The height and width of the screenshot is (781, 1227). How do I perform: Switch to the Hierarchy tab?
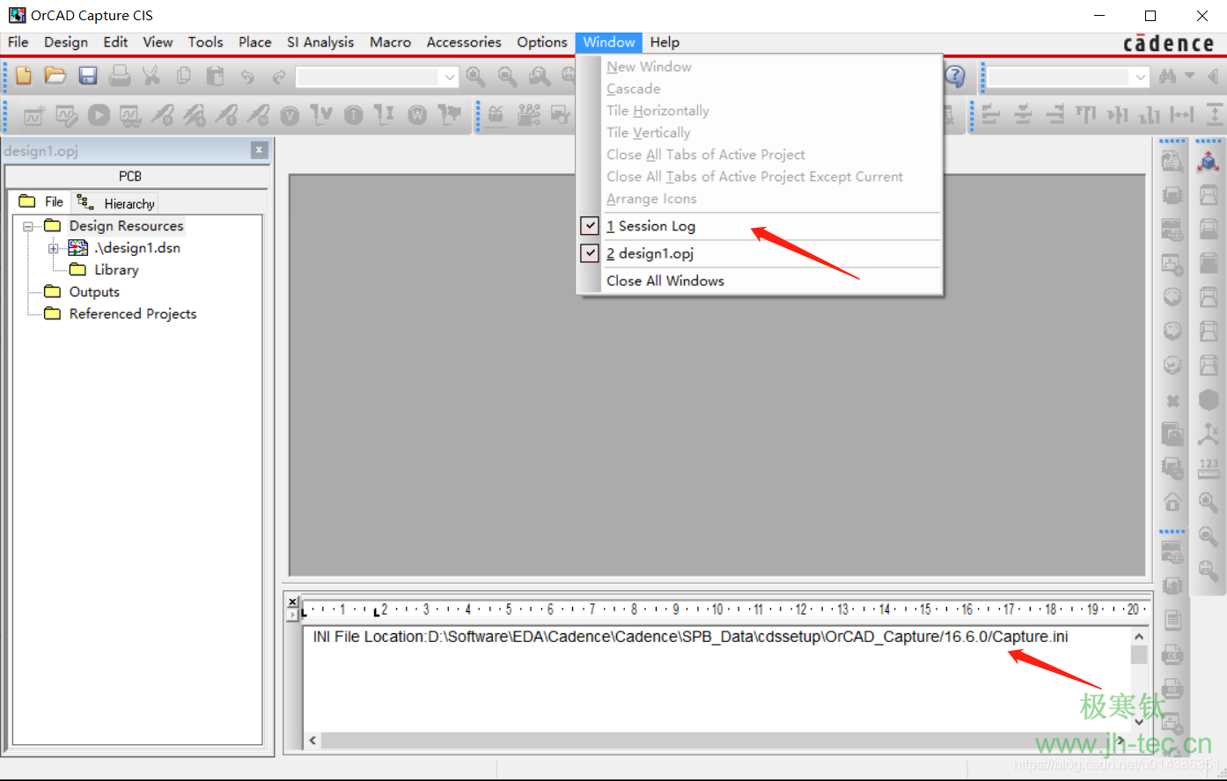(116, 203)
